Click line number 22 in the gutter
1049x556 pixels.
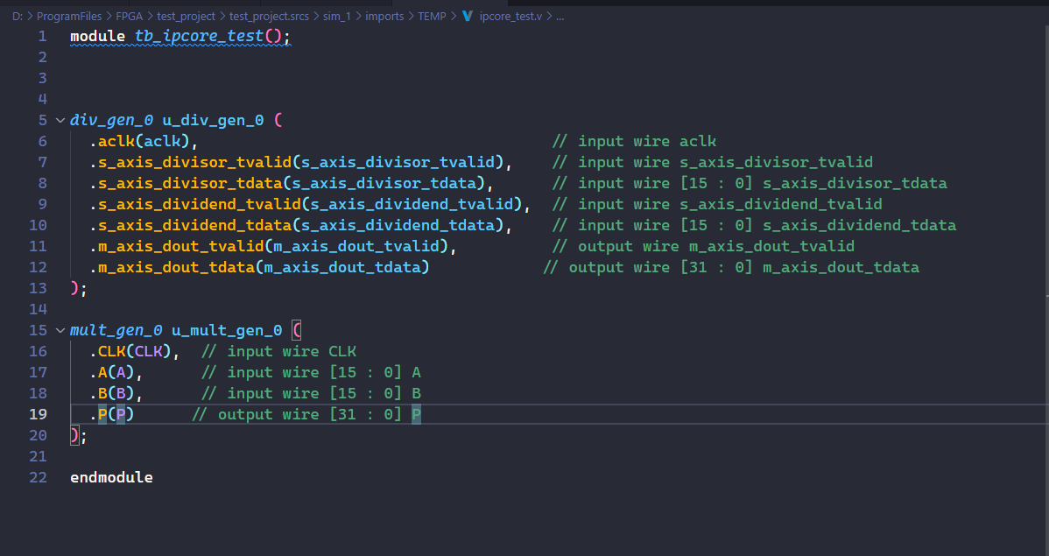tap(38, 477)
